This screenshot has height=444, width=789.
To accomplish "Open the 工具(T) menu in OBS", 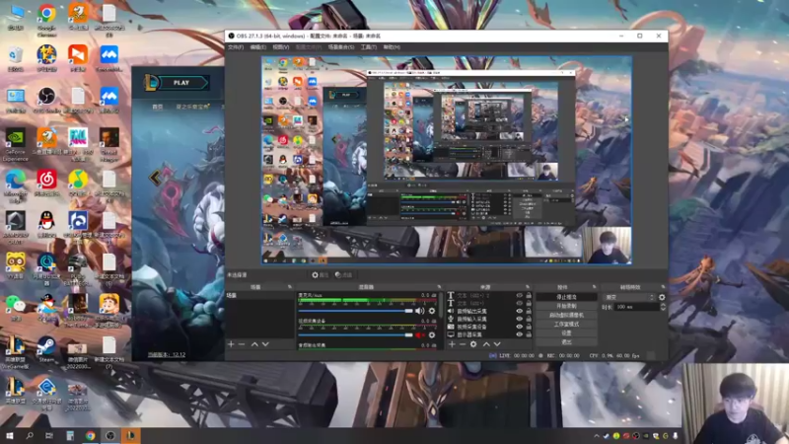I will tap(368, 47).
